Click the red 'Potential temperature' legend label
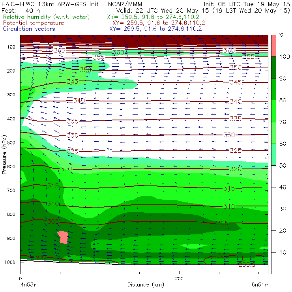The image size is (292, 292). point(34,23)
